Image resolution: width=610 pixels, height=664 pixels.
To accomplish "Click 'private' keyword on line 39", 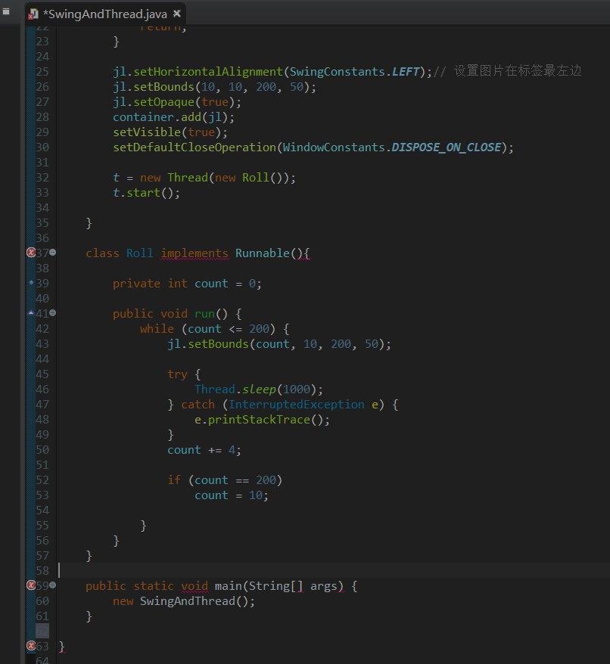I will coord(136,284).
